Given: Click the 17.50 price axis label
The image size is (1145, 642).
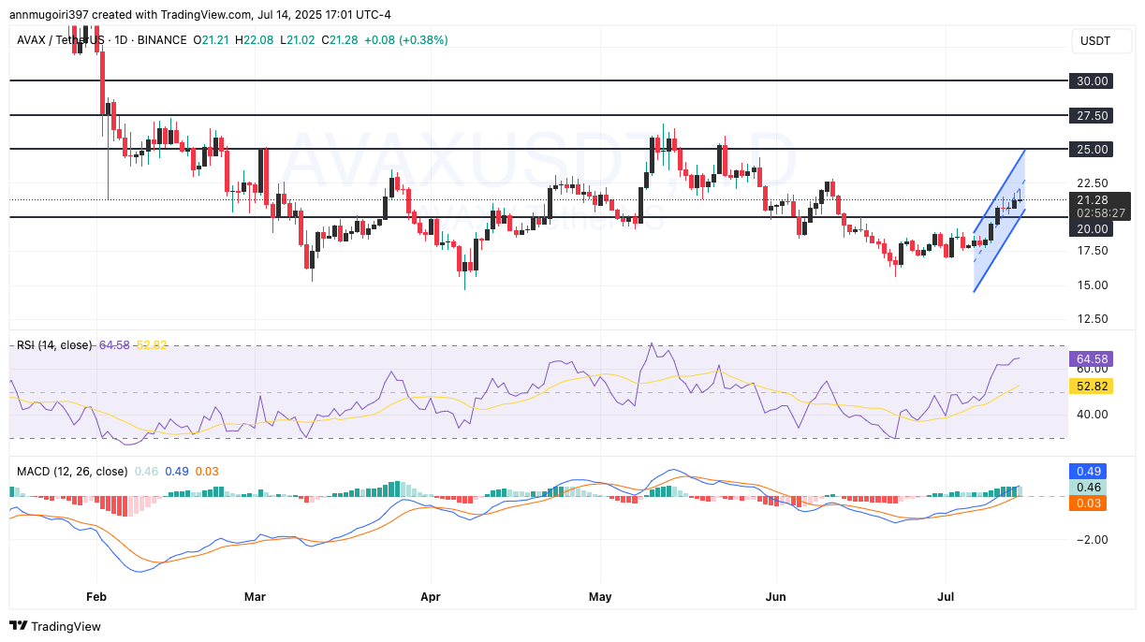Looking at the screenshot, I should (x=1093, y=251).
